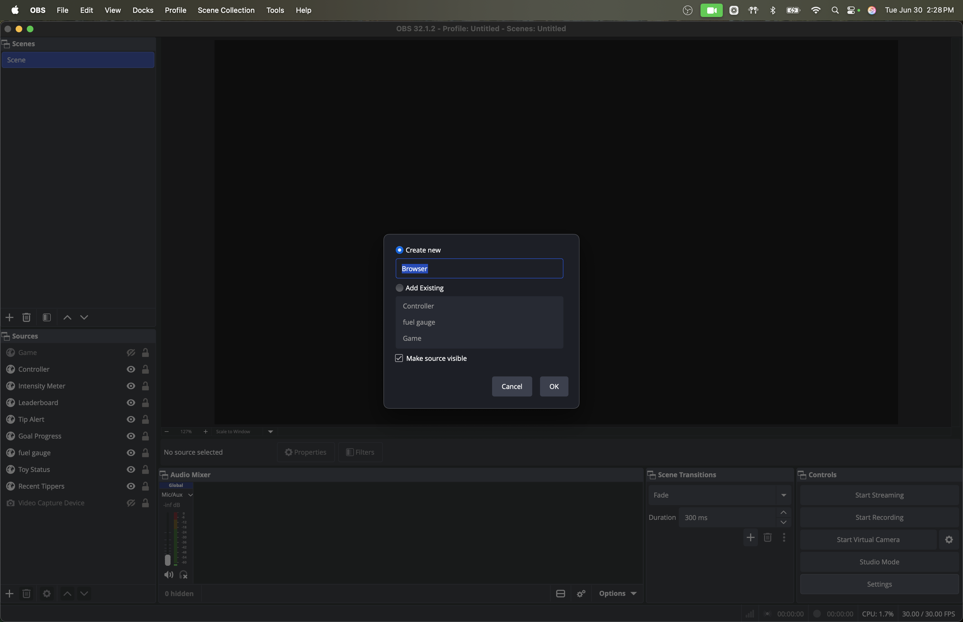Open Settings in Controls panel
The height and width of the screenshot is (622, 963).
pos(879,584)
